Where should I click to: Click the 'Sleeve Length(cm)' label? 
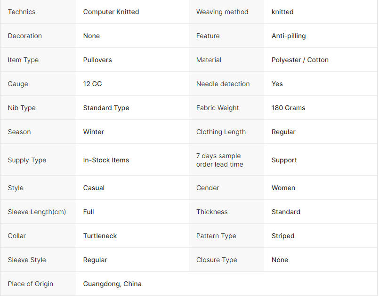pyautogui.click(x=37, y=212)
